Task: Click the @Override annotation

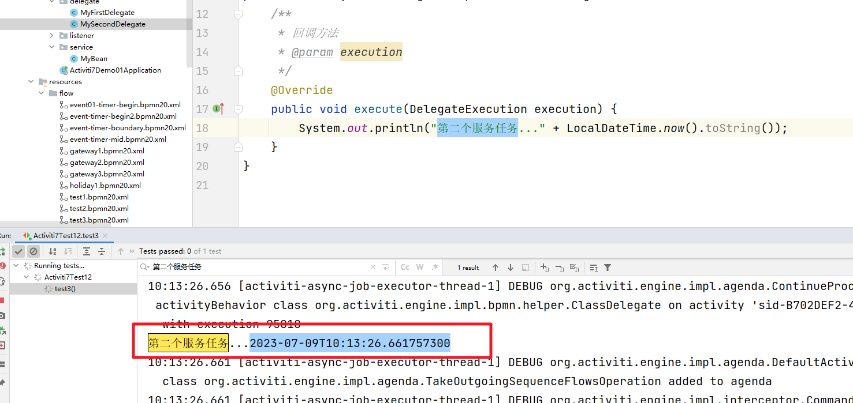Action: [x=301, y=90]
